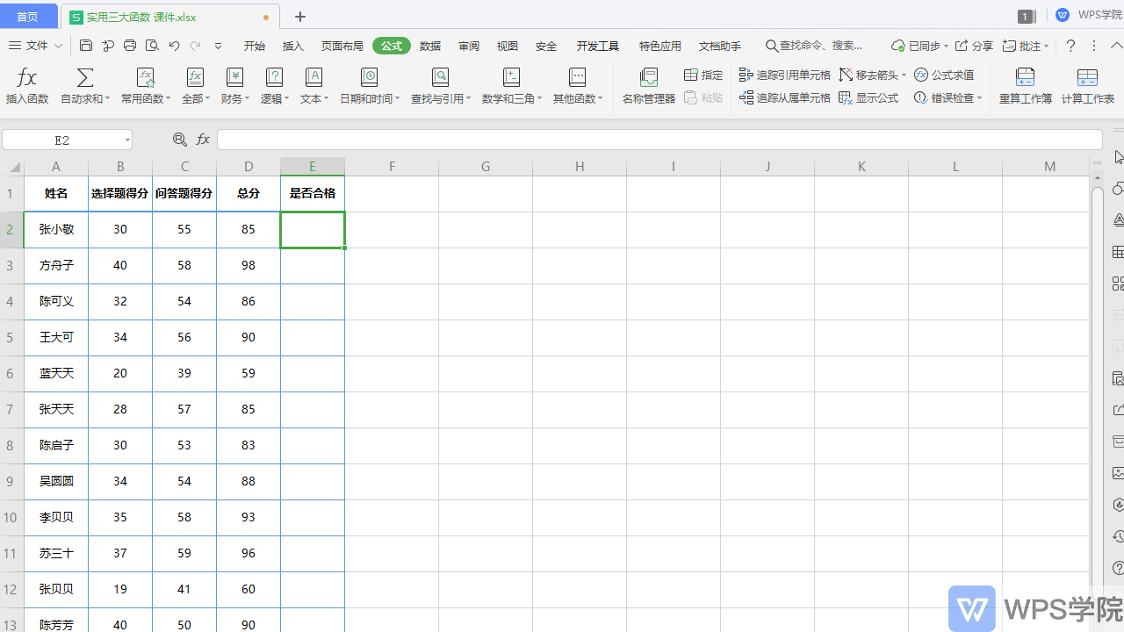This screenshot has height=632, width=1124.
Task: Click the Share (分享) button
Action: coord(974,46)
